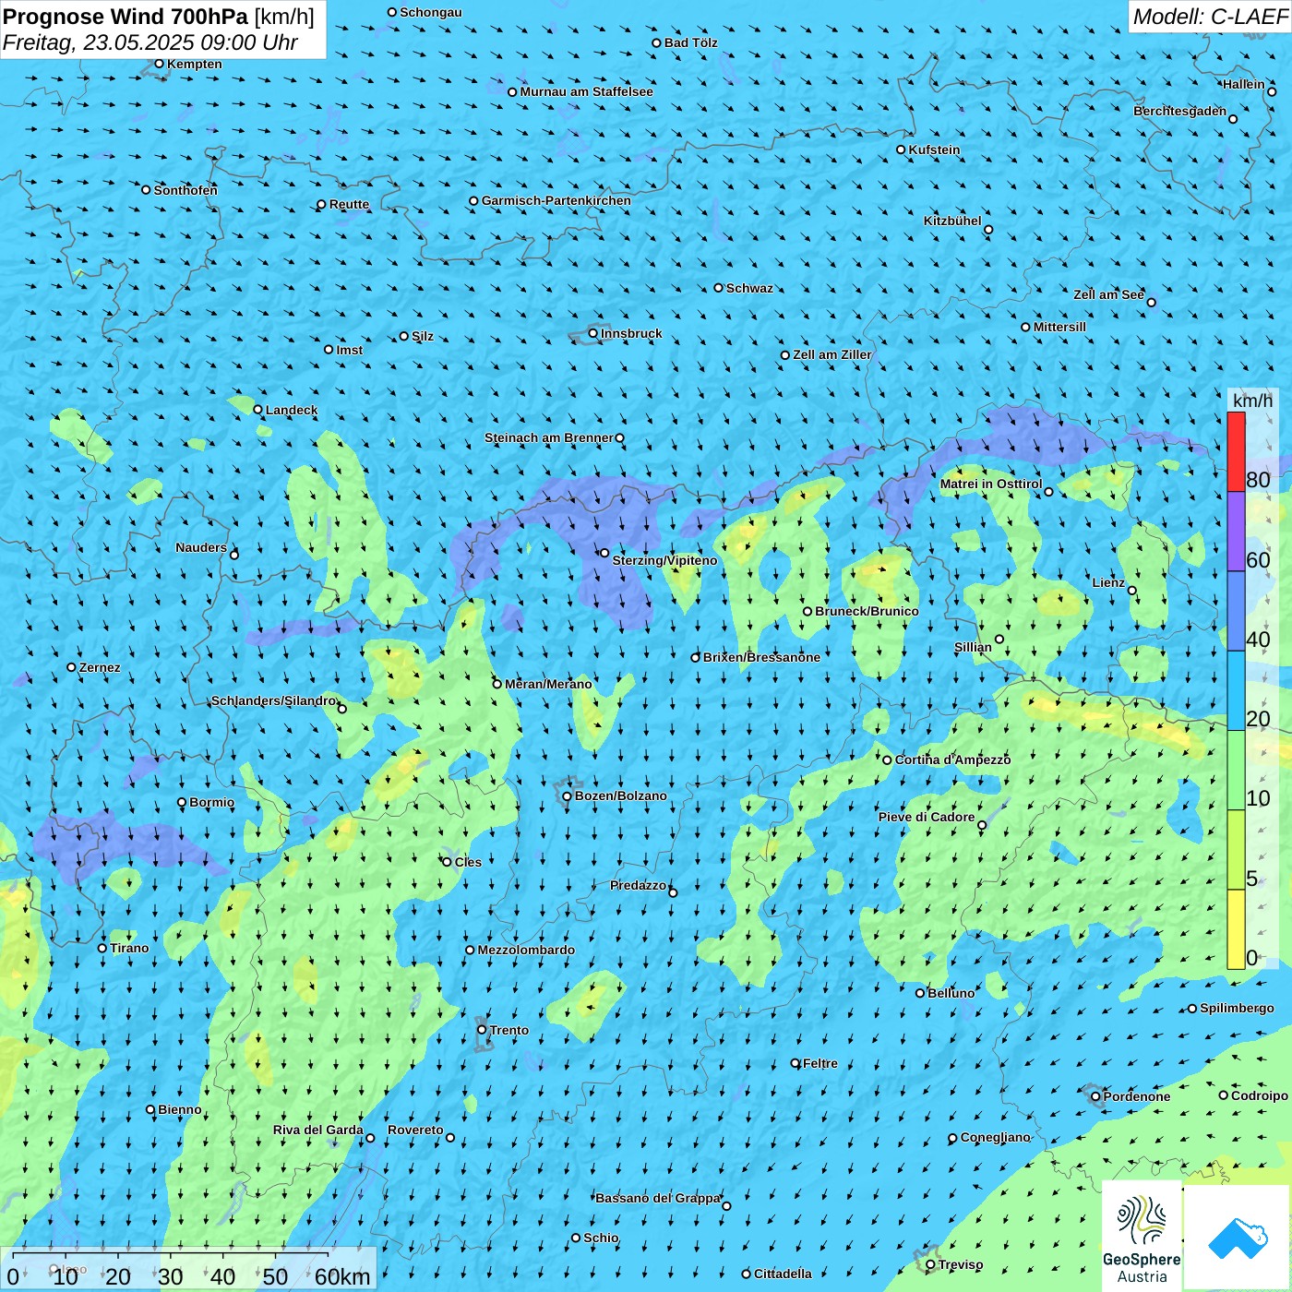Click the yellow 0 km/h legend color
Image resolution: width=1292 pixels, height=1292 pixels.
(x=1236, y=929)
